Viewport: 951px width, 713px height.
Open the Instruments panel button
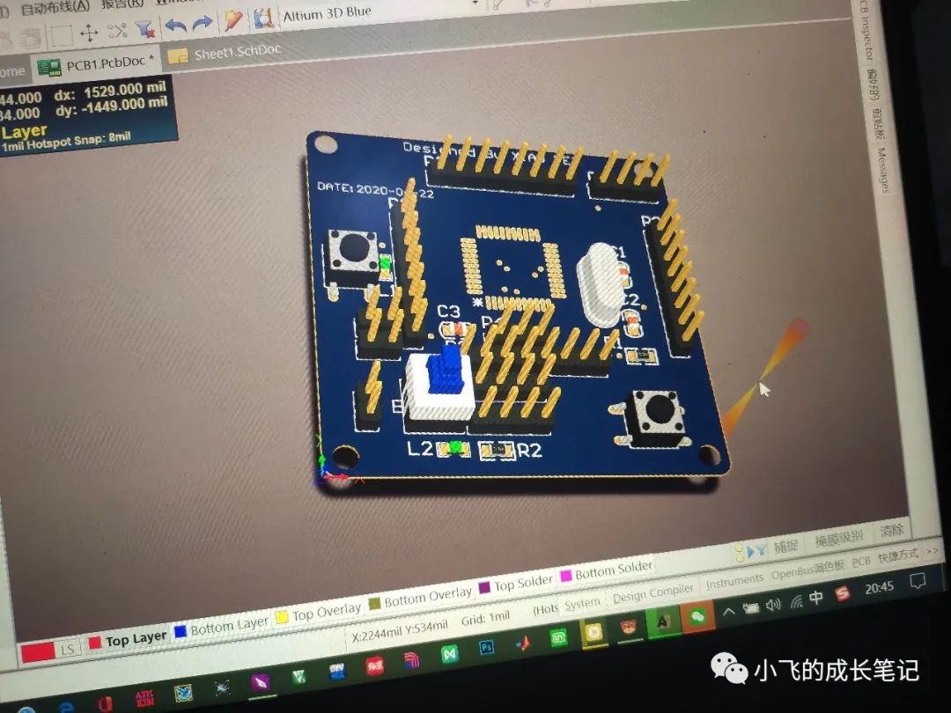(x=734, y=582)
